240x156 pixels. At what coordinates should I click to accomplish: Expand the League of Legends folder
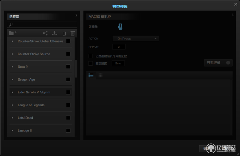pos(12,105)
